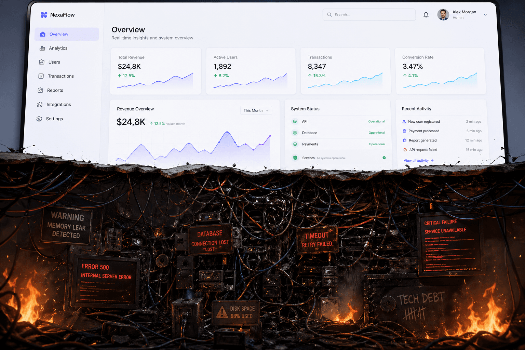Viewport: 525px width, 350px height.
Task: Click the green Services status checkmark
Action: click(384, 158)
